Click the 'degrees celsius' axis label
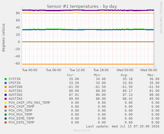164x134 pixels. point(3,38)
